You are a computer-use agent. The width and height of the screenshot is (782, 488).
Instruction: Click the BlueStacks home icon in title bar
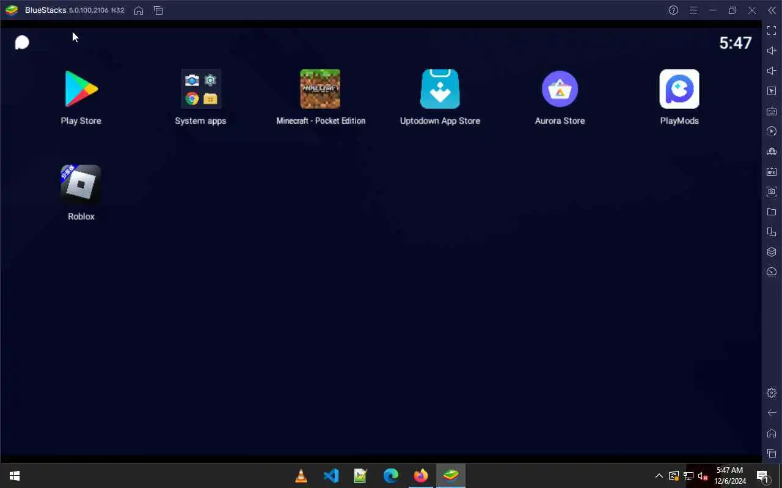point(139,10)
